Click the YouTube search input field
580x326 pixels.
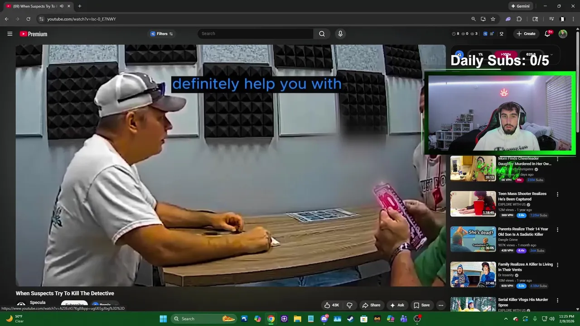click(256, 34)
